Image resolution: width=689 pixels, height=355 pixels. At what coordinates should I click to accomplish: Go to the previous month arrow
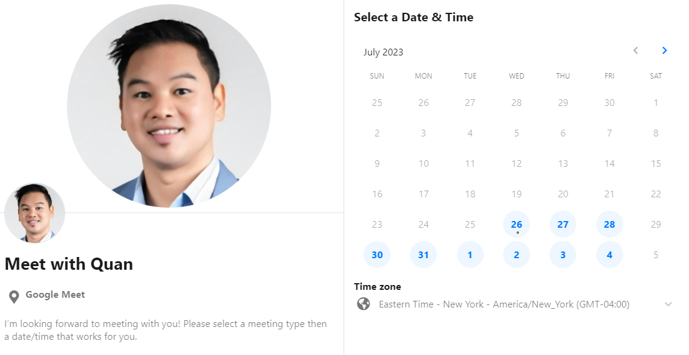[635, 51]
